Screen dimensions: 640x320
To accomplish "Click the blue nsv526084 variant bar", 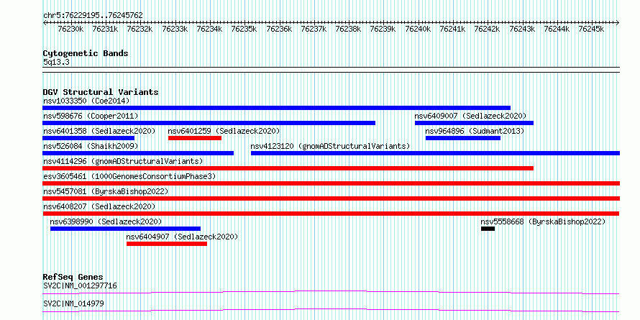I will (x=138, y=153).
